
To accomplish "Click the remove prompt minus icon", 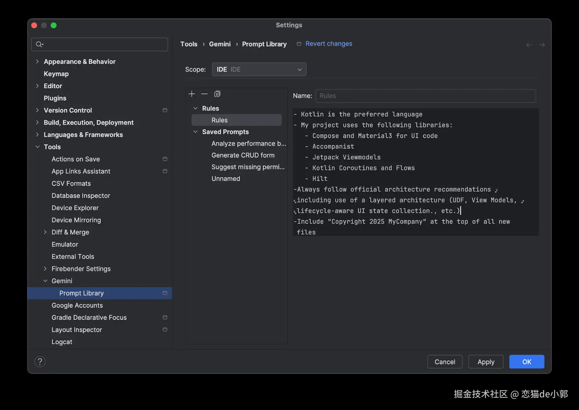I will point(204,94).
